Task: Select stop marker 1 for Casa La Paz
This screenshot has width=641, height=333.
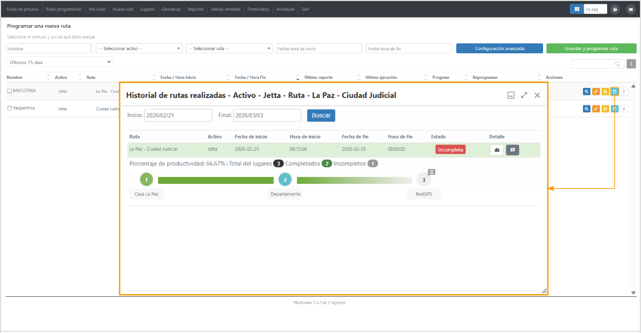Action: pyautogui.click(x=146, y=180)
